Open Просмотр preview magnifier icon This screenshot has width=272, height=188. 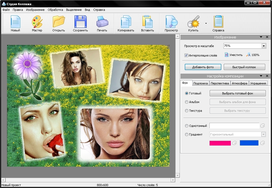point(171,22)
